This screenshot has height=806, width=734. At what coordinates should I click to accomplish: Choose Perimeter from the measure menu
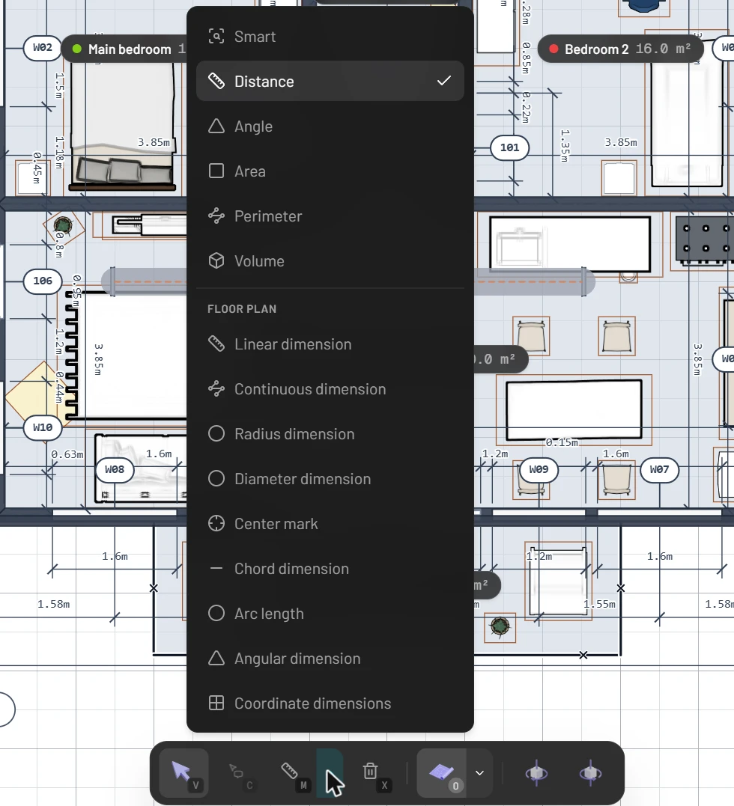tap(330, 216)
